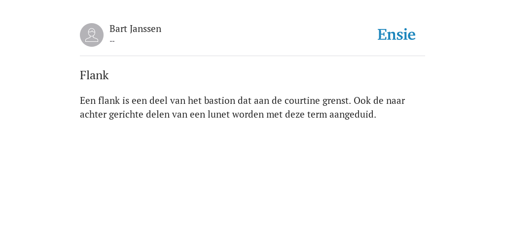
Task: Click the word 'deel' in the definition
Action: click(159, 100)
